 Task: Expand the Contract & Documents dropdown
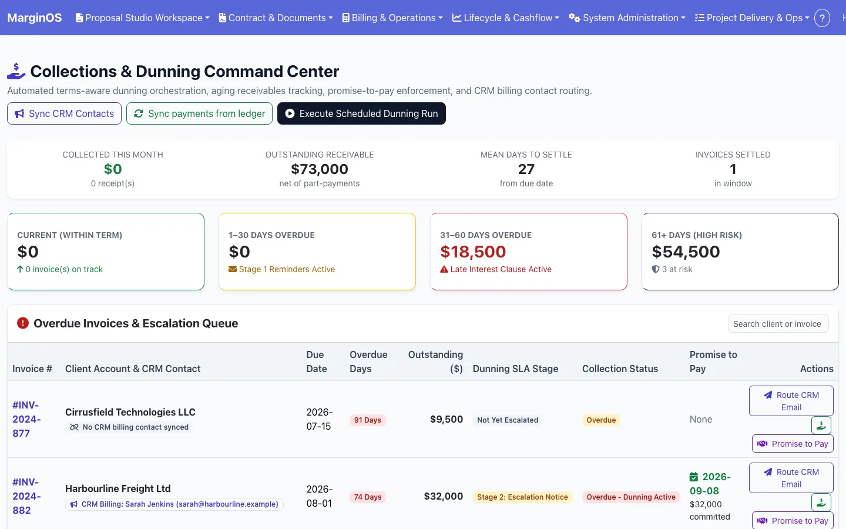click(x=276, y=18)
